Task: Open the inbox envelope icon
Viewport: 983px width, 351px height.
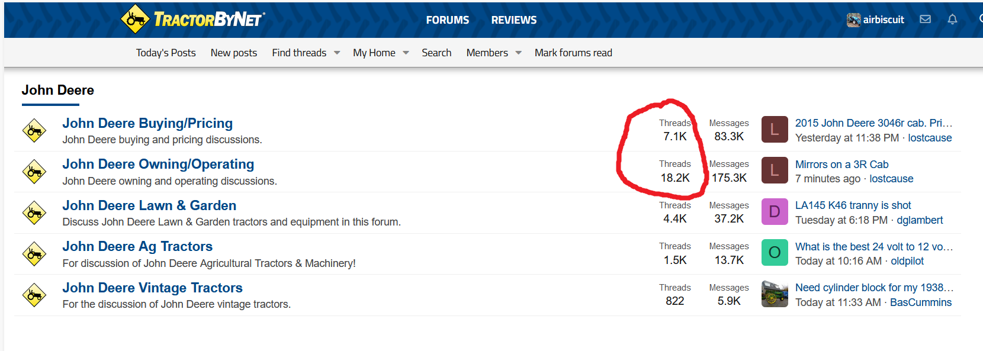Action: pos(925,20)
